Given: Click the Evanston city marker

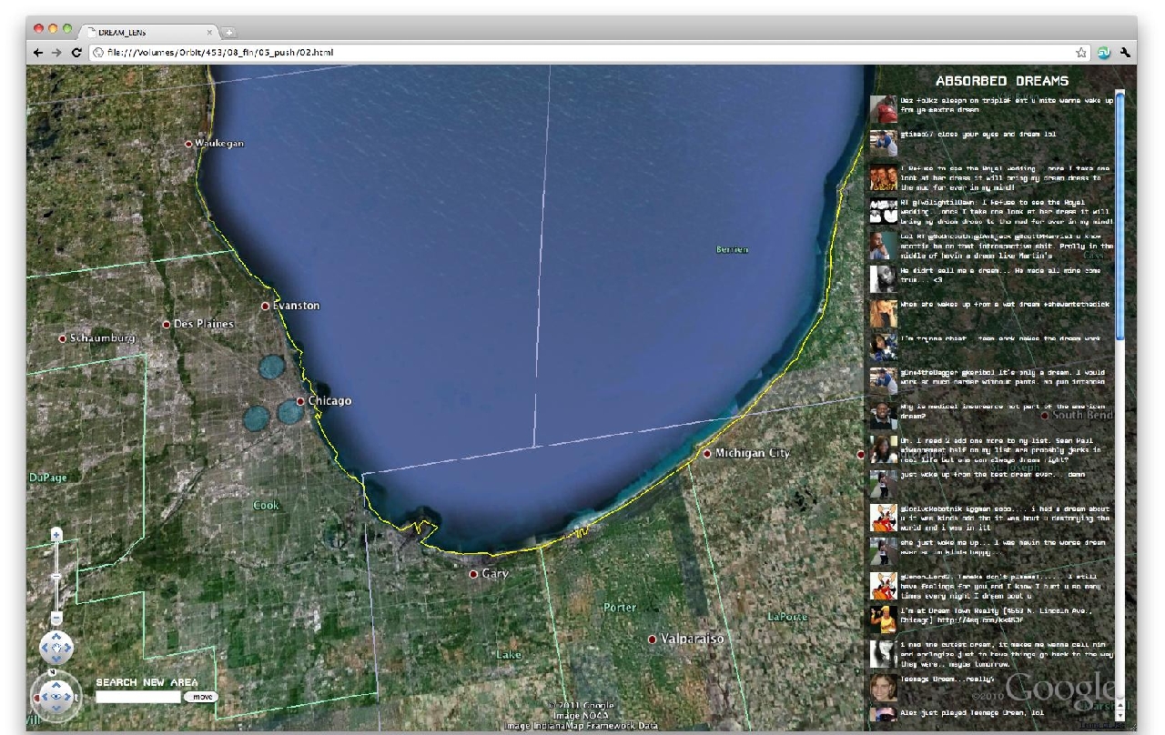Looking at the screenshot, I should 266,307.
